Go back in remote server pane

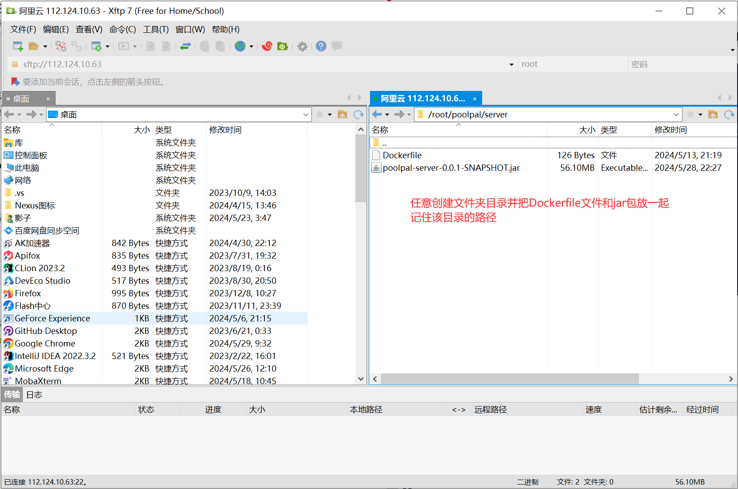[x=377, y=114]
